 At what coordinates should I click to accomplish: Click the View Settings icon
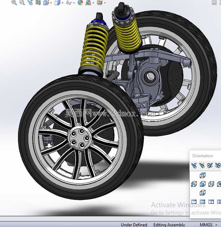pyautogui.click(x=100, y=2)
